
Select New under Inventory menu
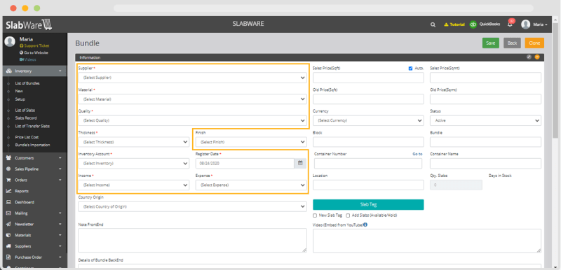19,91
